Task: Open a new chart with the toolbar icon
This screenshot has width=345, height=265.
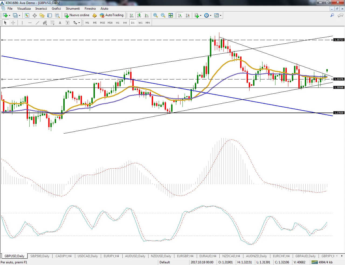Action: pyautogui.click(x=5, y=15)
